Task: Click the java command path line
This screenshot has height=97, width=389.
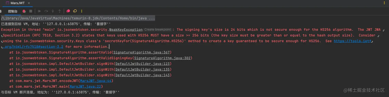Action: click(78, 18)
